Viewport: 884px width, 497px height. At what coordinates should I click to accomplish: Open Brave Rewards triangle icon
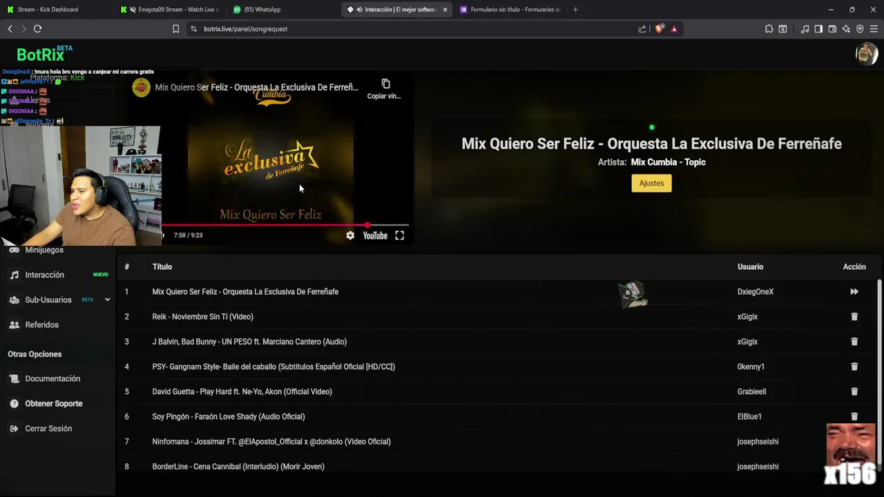pos(674,29)
